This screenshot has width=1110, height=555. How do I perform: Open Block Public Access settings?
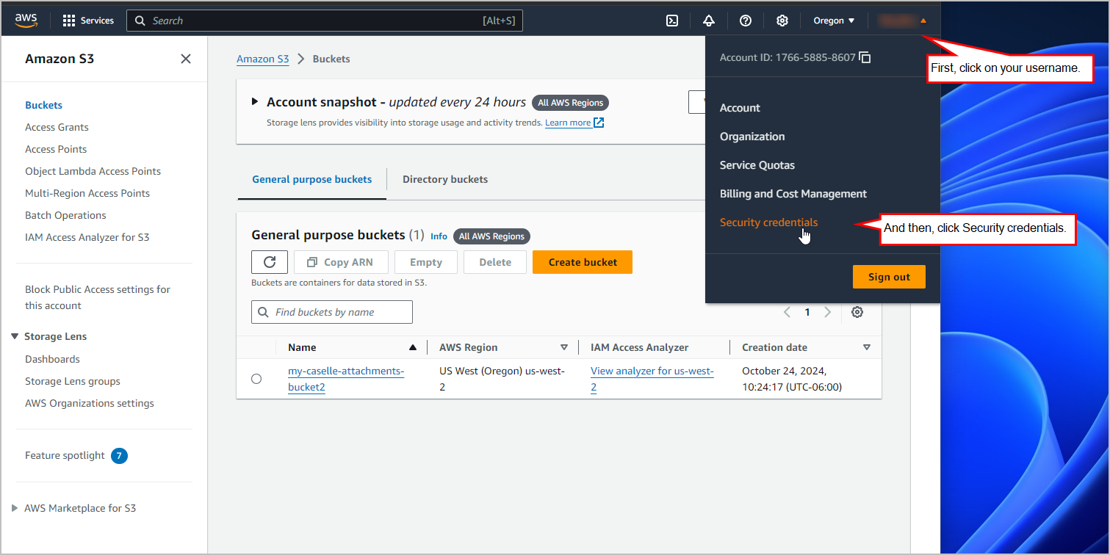tap(98, 297)
